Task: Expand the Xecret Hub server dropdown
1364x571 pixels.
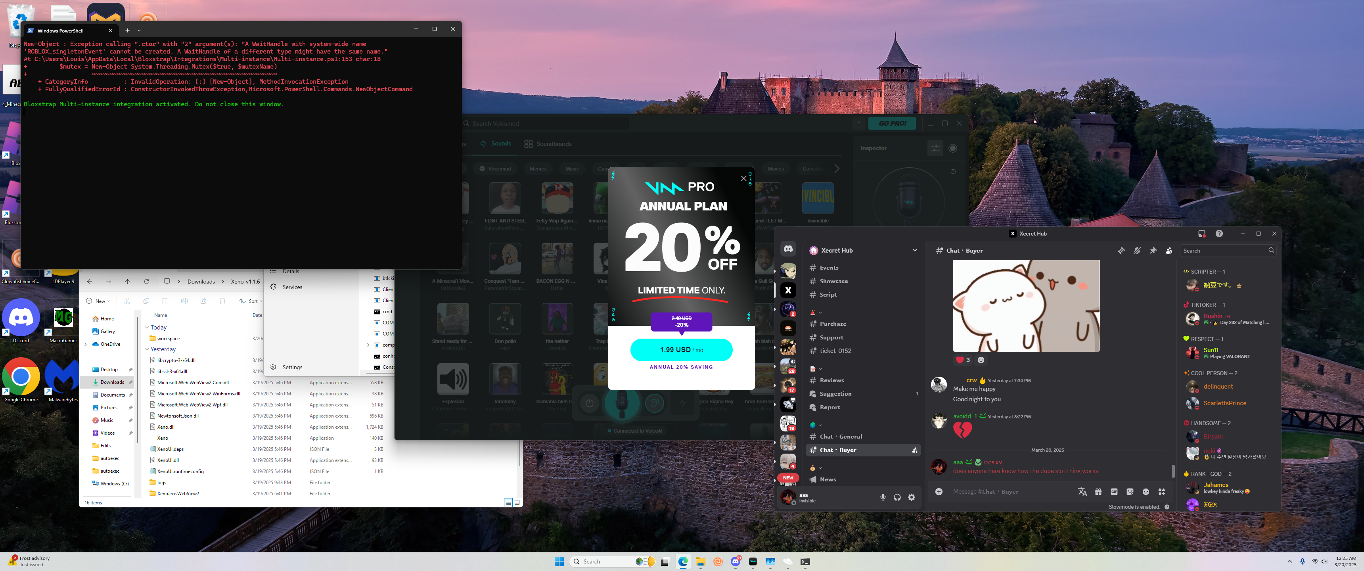Action: click(x=914, y=251)
